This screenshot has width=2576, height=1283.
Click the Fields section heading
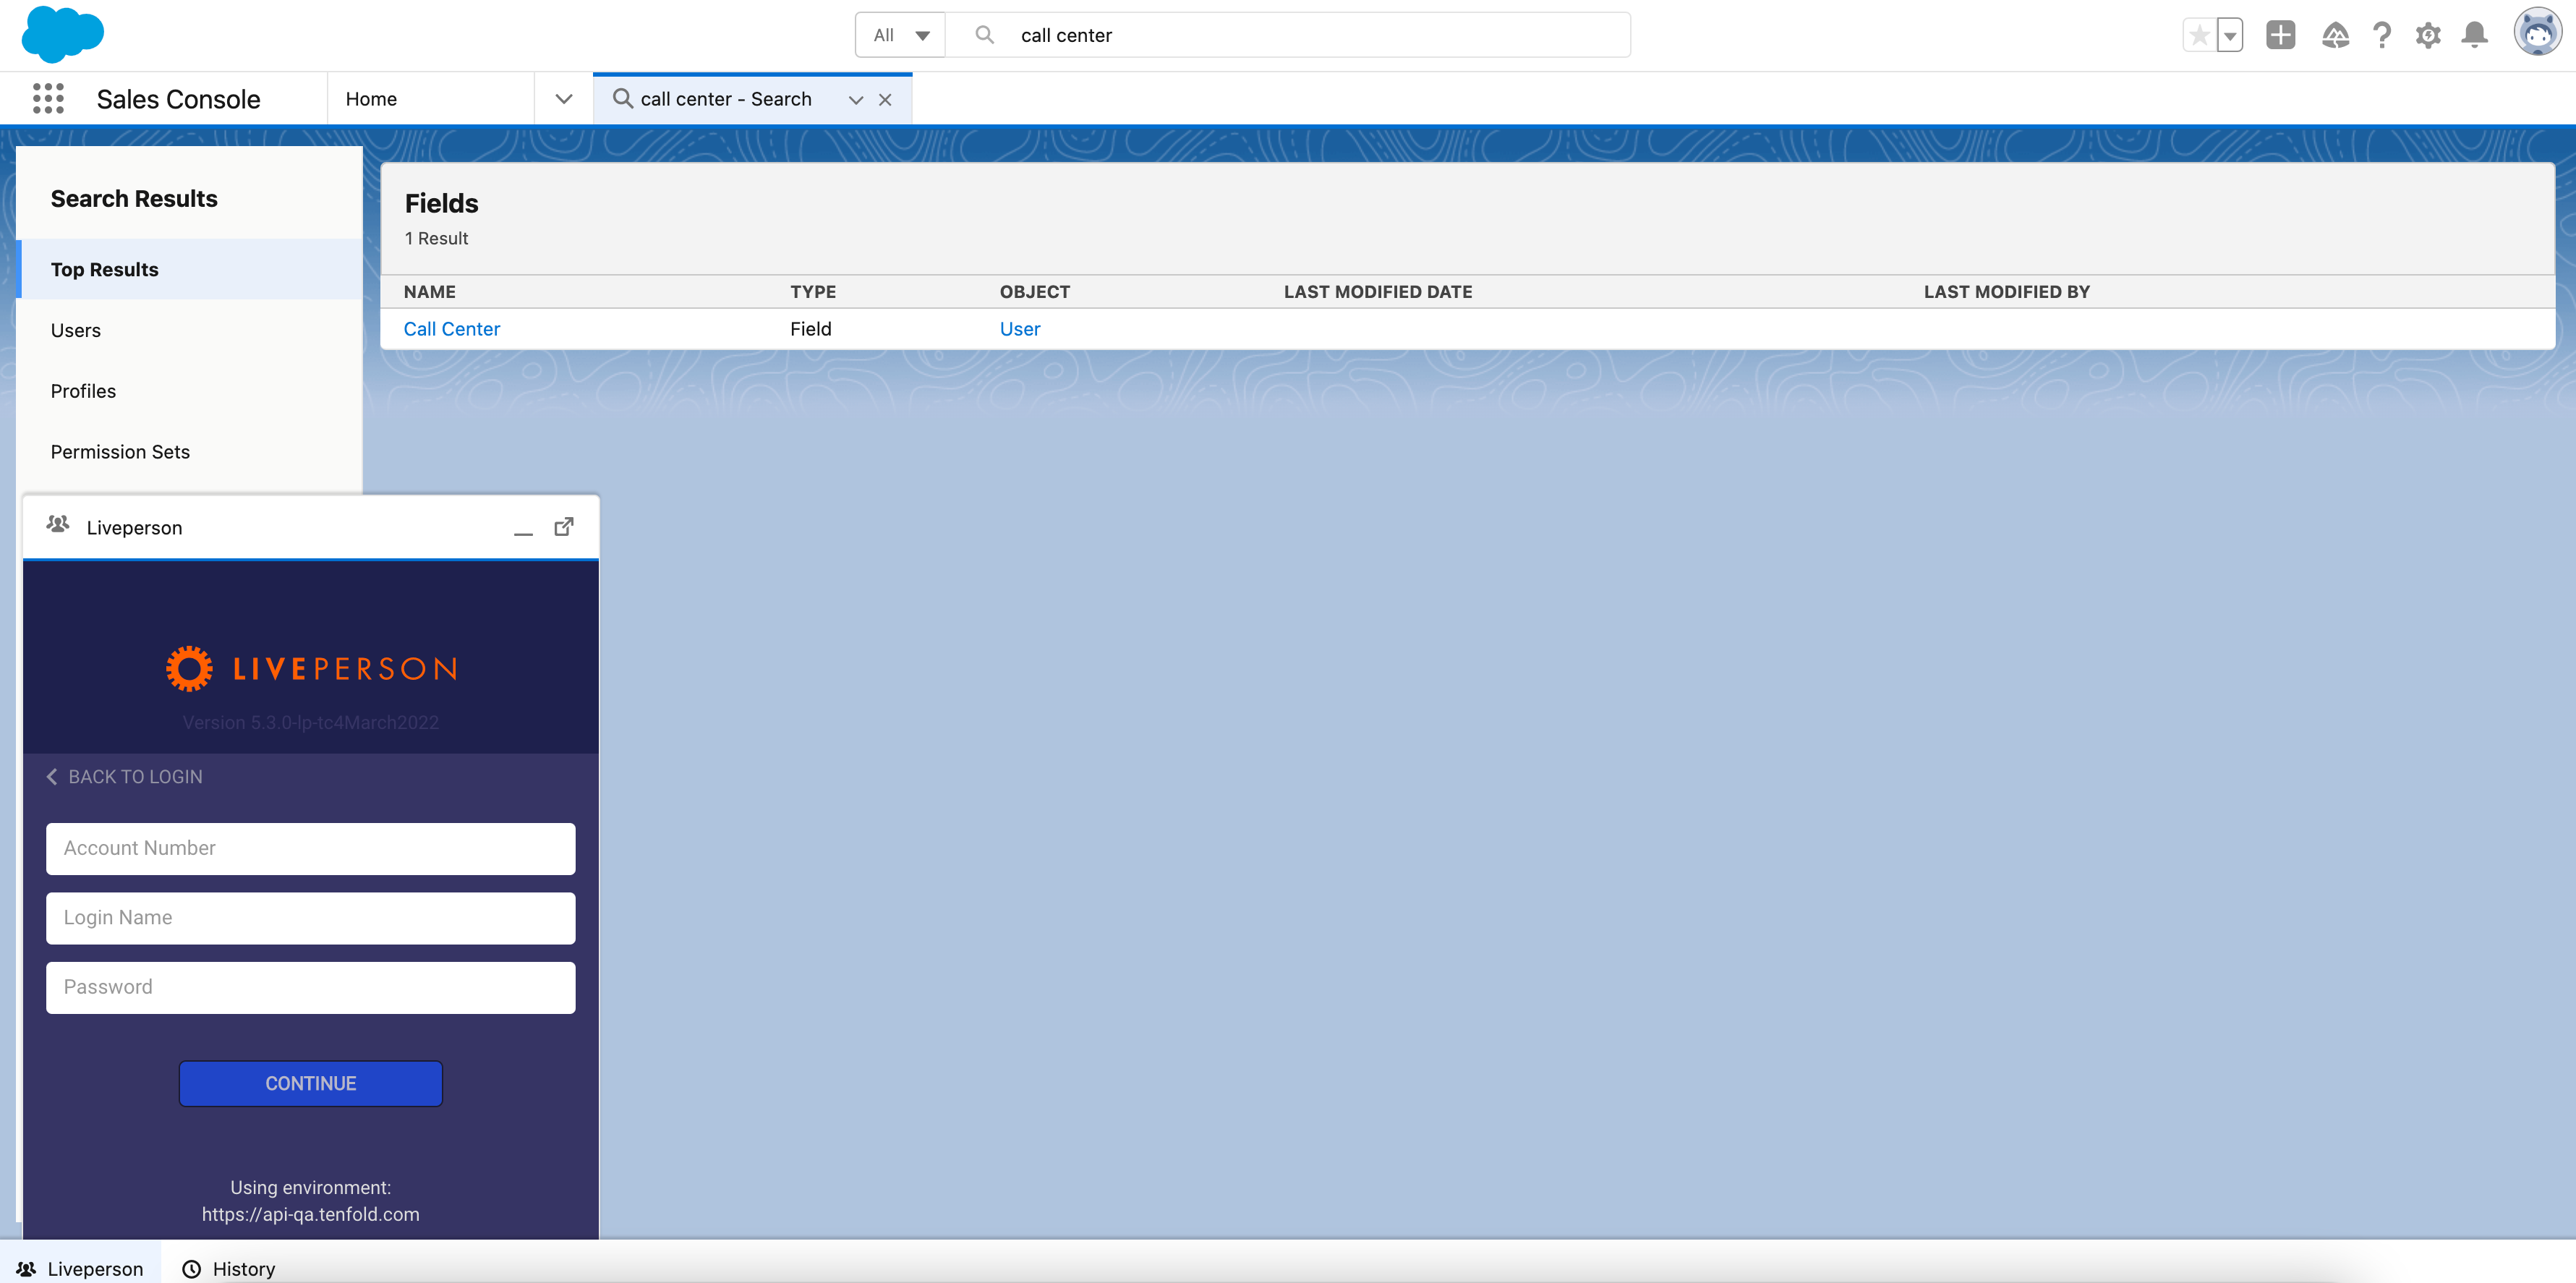(x=441, y=203)
